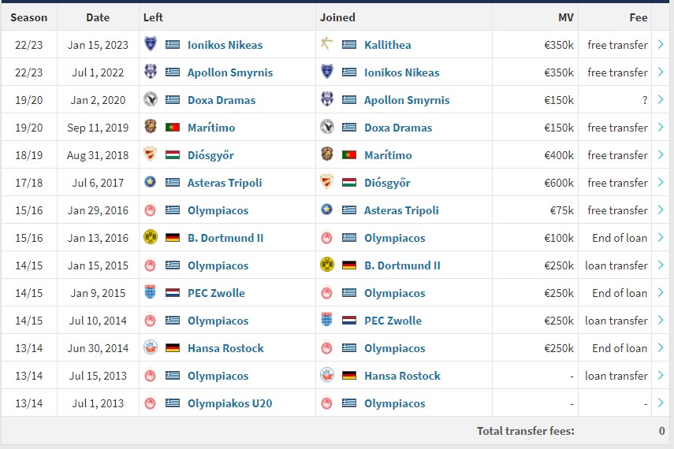Expand the Jul 1, 2013 transfer row arrow
Viewport: 674px width, 449px height.
tap(661, 403)
